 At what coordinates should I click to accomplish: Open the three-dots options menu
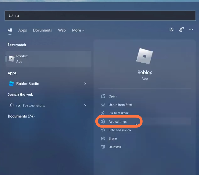(x=191, y=30)
